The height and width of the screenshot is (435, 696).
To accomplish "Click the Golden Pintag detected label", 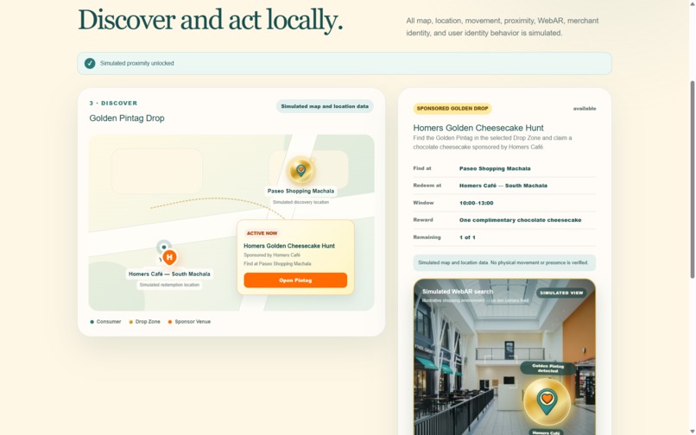I will [547, 369].
